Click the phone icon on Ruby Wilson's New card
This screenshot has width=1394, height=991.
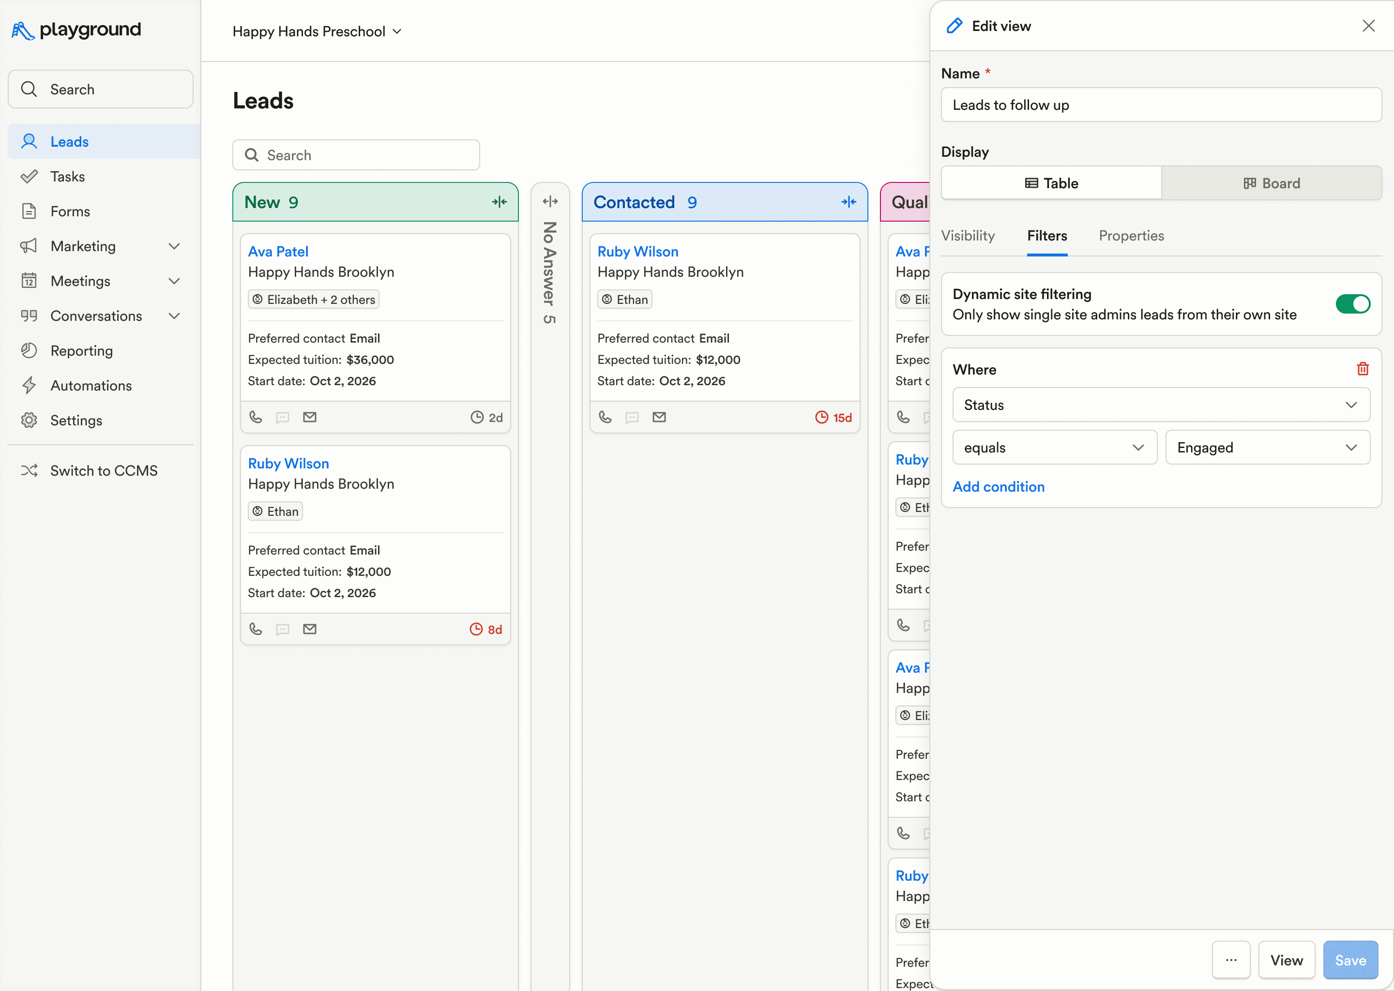[256, 629]
